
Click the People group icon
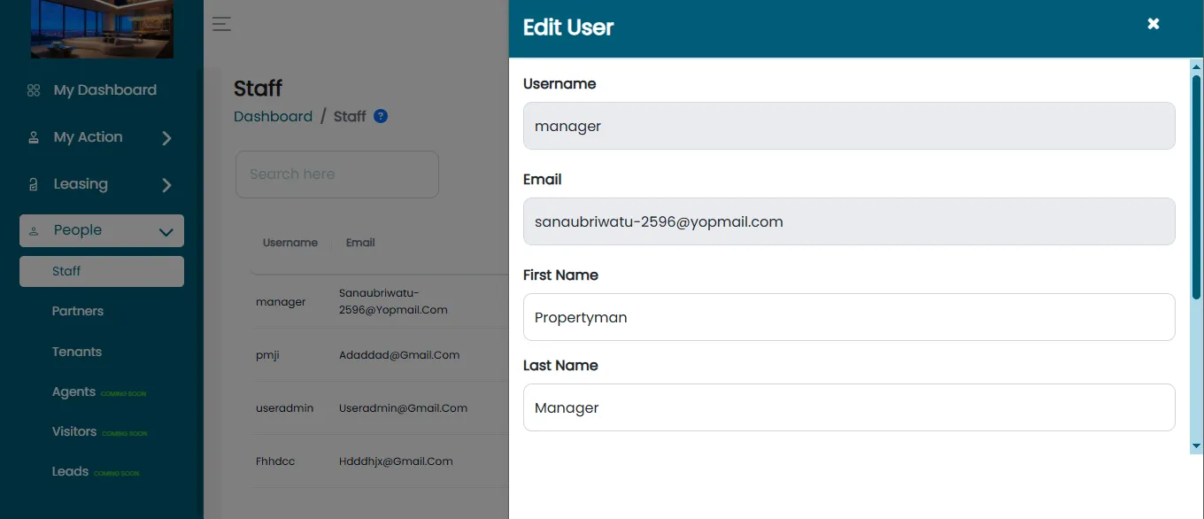click(x=34, y=231)
